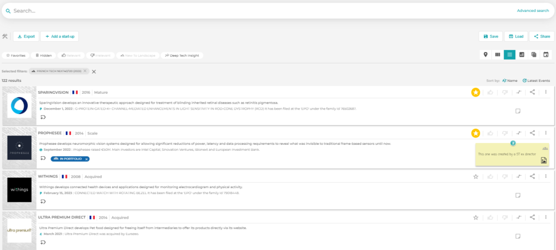Thumbs up Withings as relevant
Screen dimensions: 556x250
(490, 176)
